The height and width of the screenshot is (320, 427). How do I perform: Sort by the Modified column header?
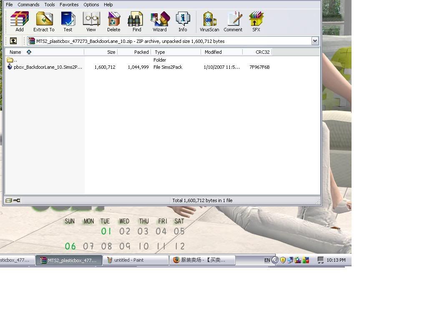point(222,52)
